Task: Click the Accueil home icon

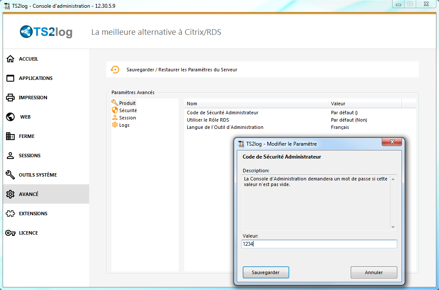Action: pyautogui.click(x=10, y=59)
